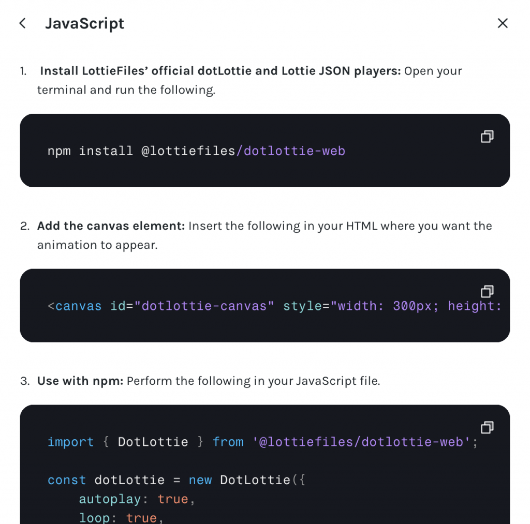
Task: Click the "dotlottie-canvas" id value
Action: 204,306
